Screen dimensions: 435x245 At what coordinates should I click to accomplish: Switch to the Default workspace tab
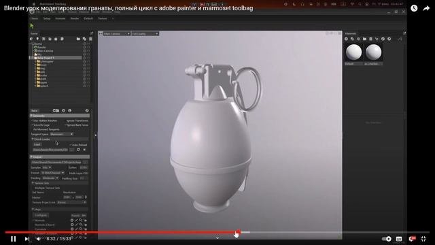pos(88,18)
